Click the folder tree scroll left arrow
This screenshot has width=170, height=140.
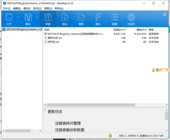[3, 131]
